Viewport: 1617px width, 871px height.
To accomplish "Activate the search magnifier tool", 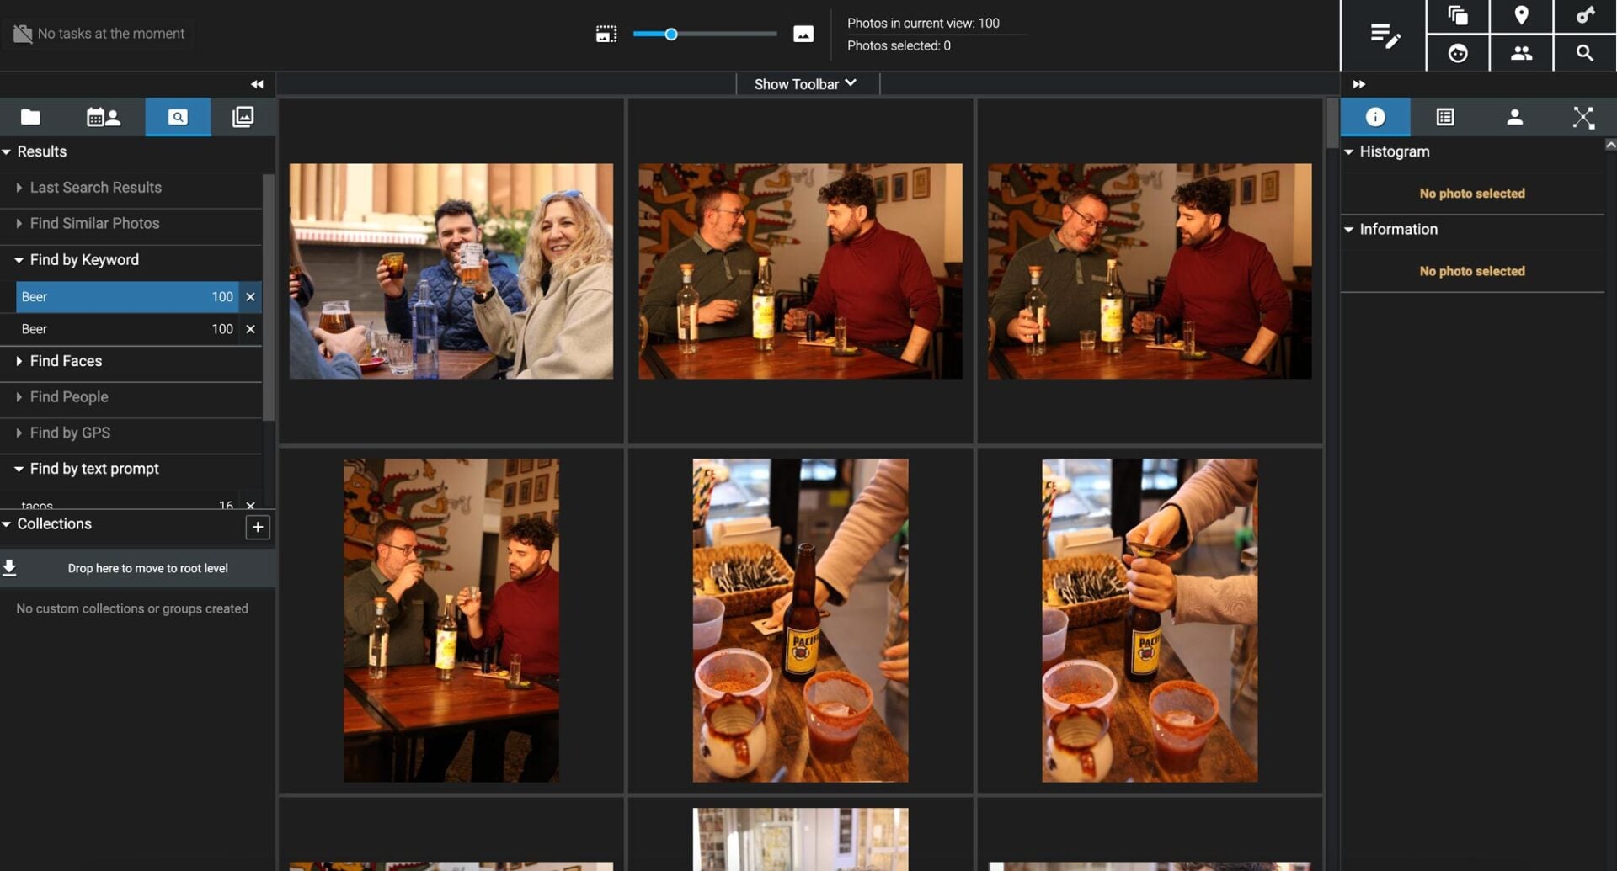I will click(1583, 53).
